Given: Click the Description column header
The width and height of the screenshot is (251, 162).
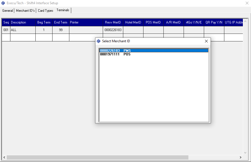Looking at the screenshot, I should [x=23, y=22].
